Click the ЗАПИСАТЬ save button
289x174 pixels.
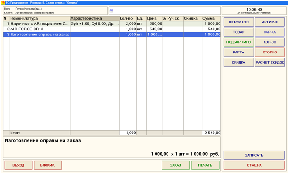pos(254,155)
